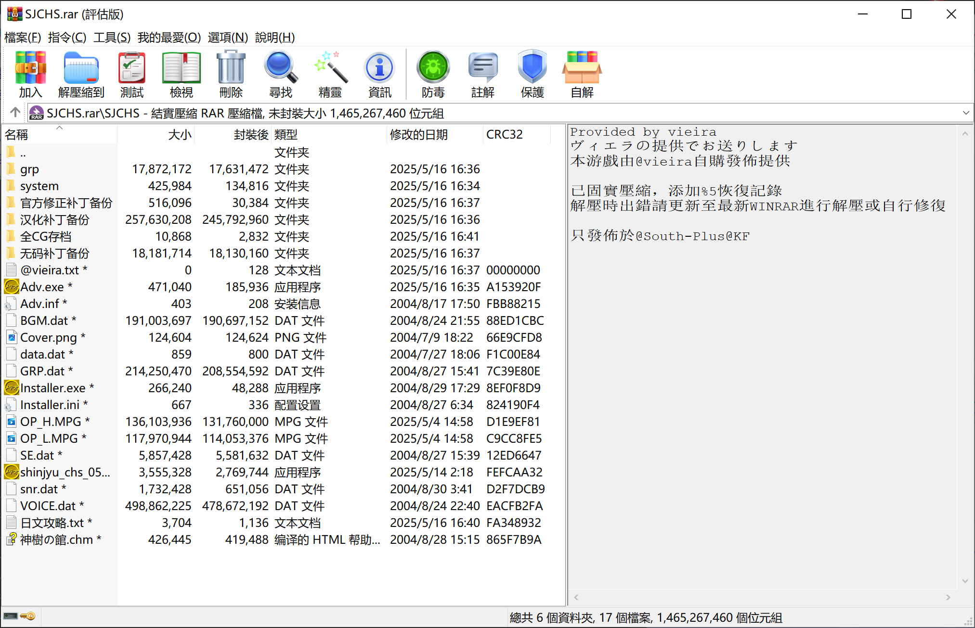Image resolution: width=975 pixels, height=628 pixels.
Task: Select the 汉化补丁备份 folder
Action: [x=54, y=220]
